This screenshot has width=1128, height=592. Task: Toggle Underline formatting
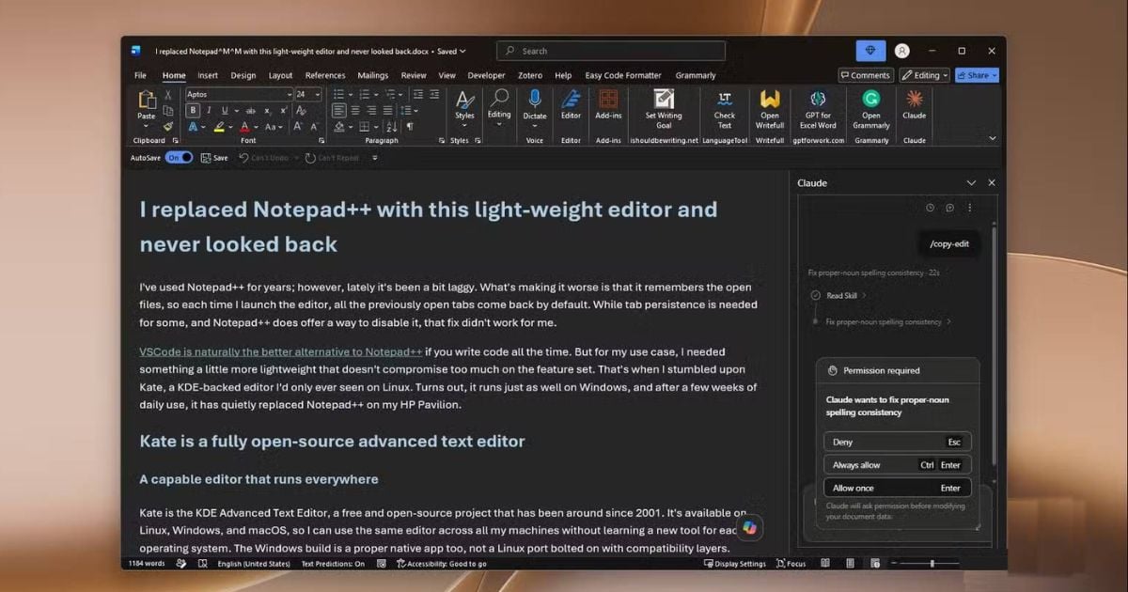(225, 110)
